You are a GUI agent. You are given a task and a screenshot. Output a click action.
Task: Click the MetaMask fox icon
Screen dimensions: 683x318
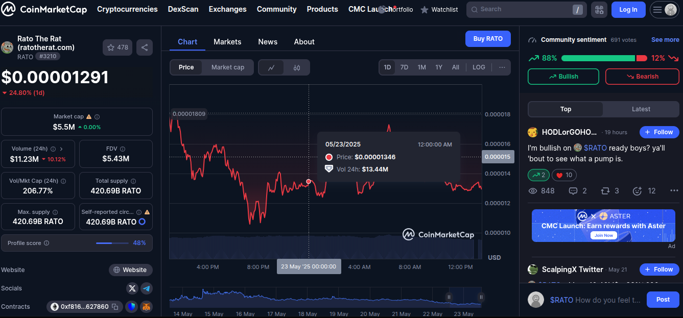147,307
